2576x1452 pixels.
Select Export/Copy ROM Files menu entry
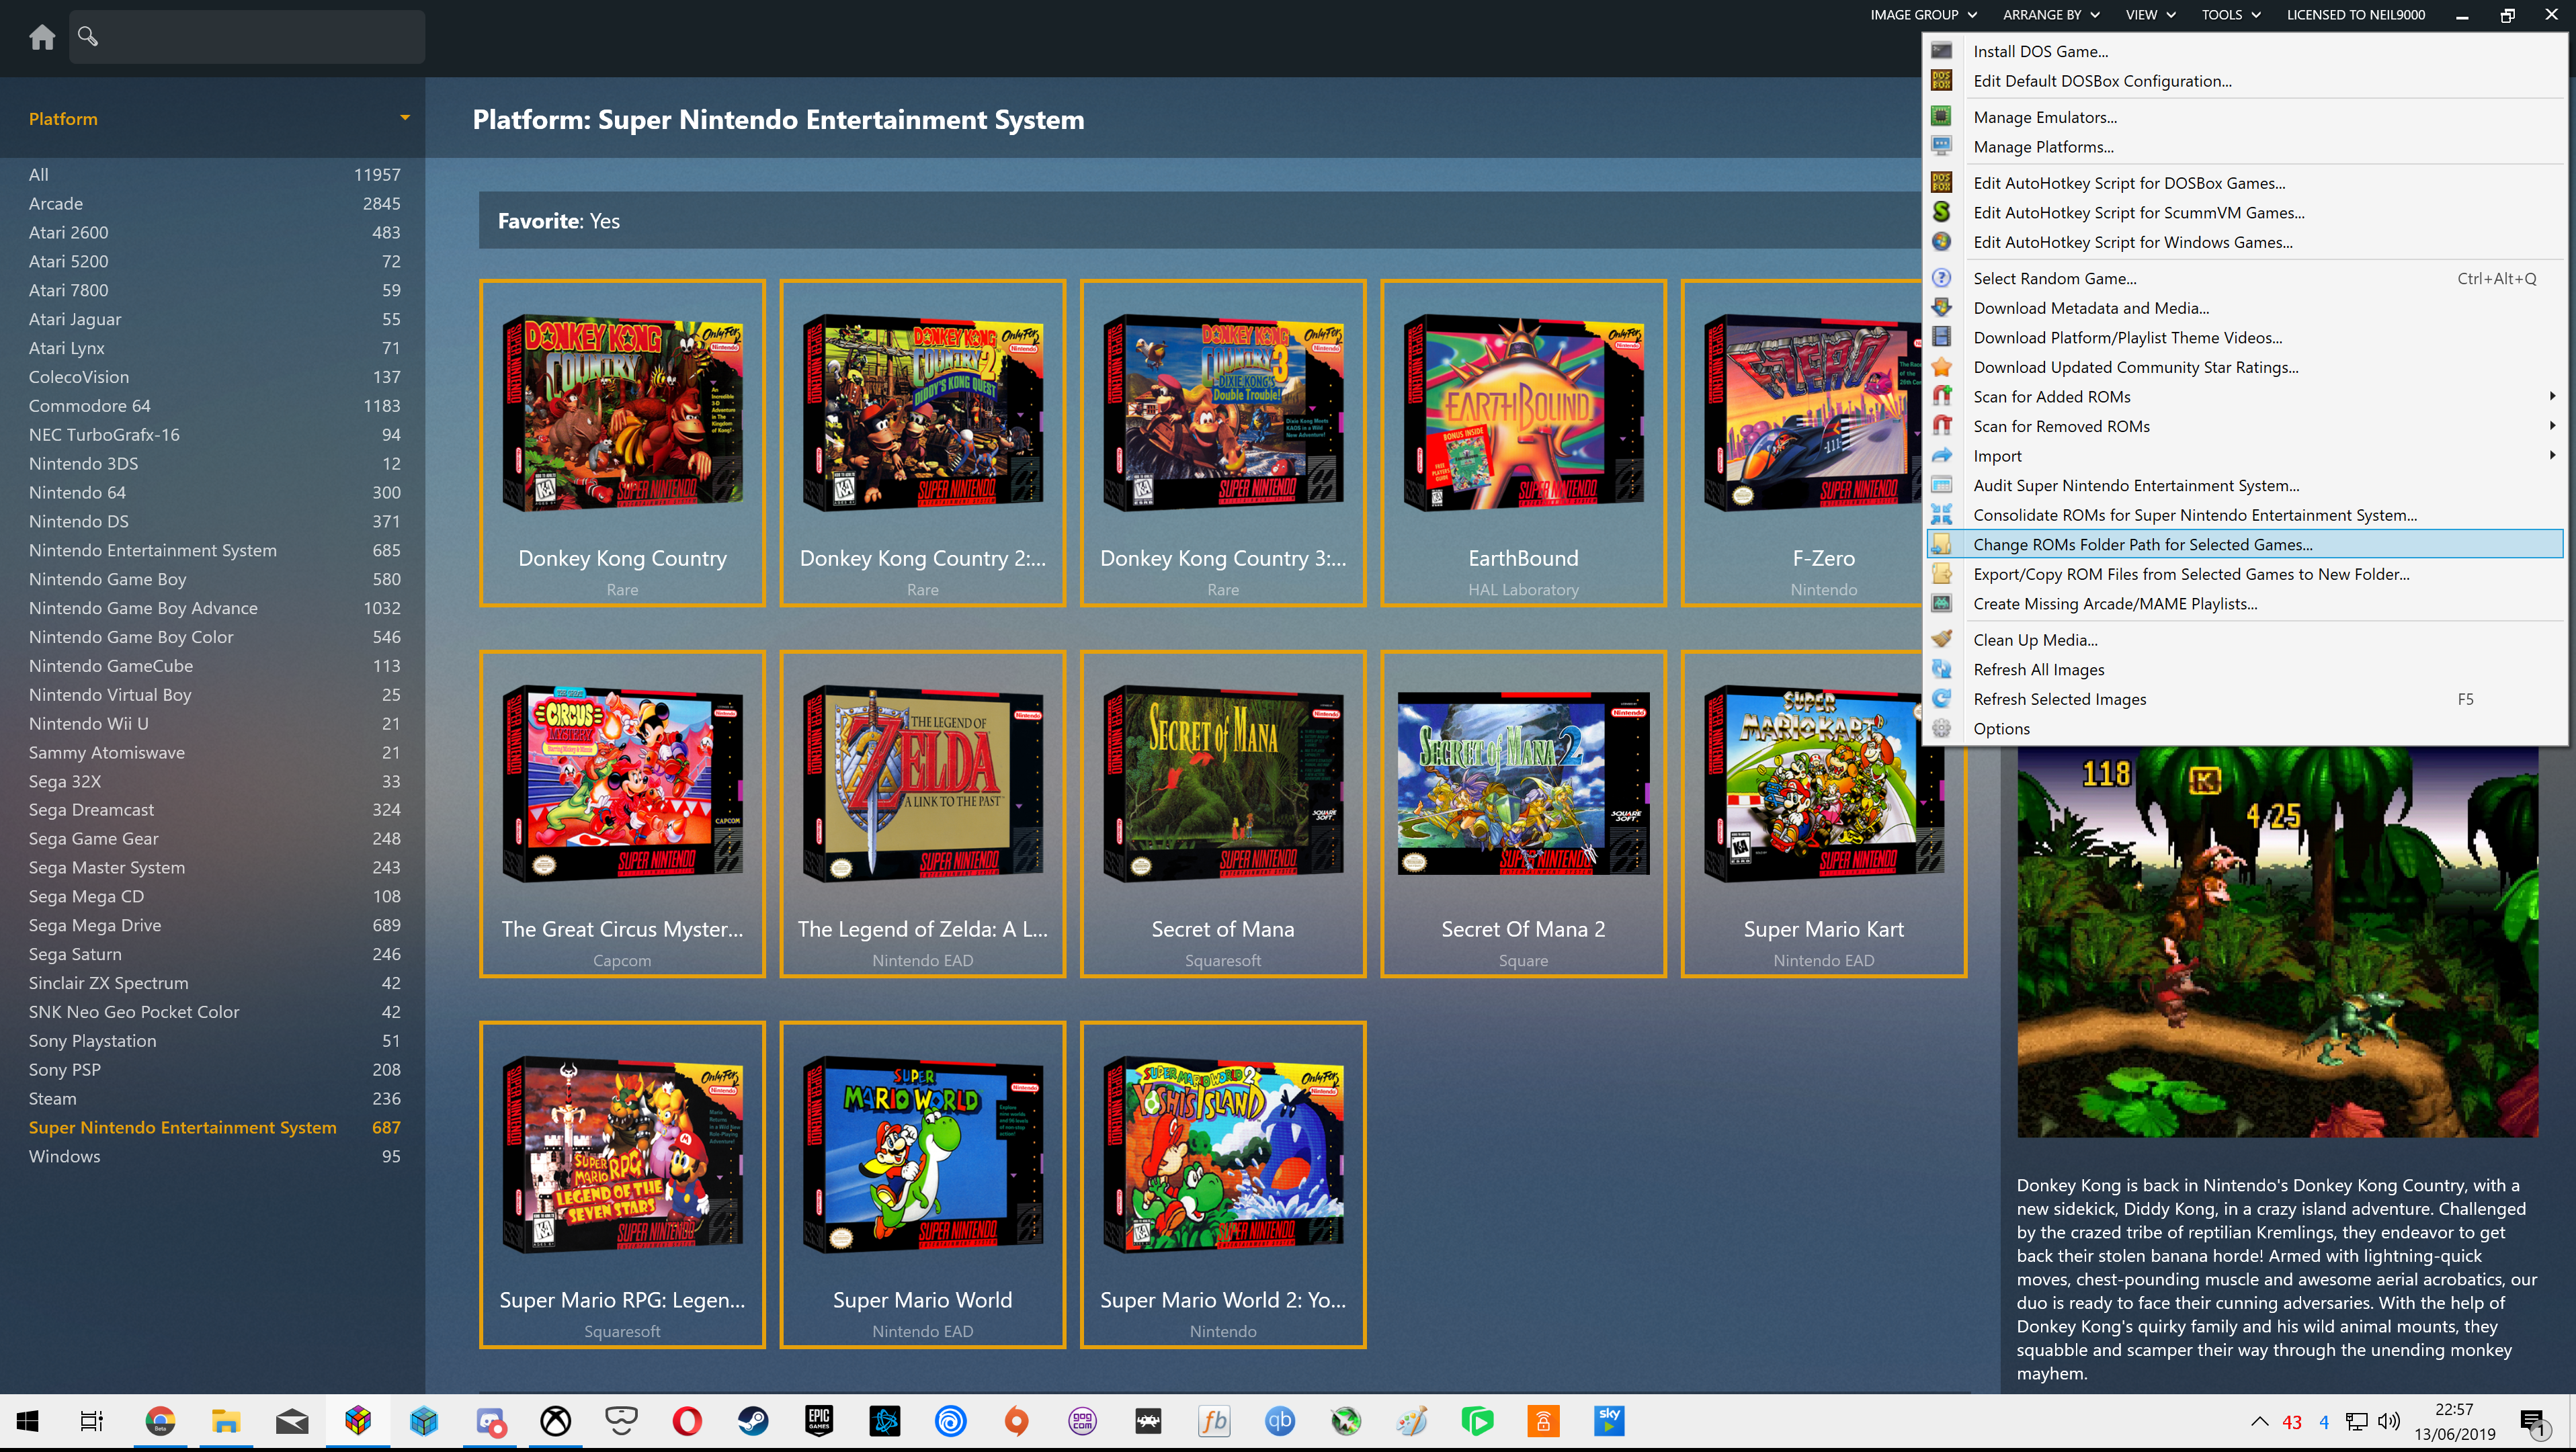click(x=2246, y=574)
